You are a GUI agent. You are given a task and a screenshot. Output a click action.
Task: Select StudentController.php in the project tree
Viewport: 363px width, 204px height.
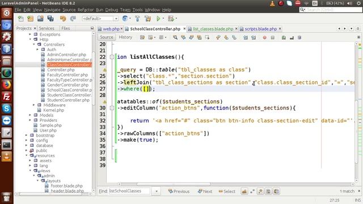(68, 100)
